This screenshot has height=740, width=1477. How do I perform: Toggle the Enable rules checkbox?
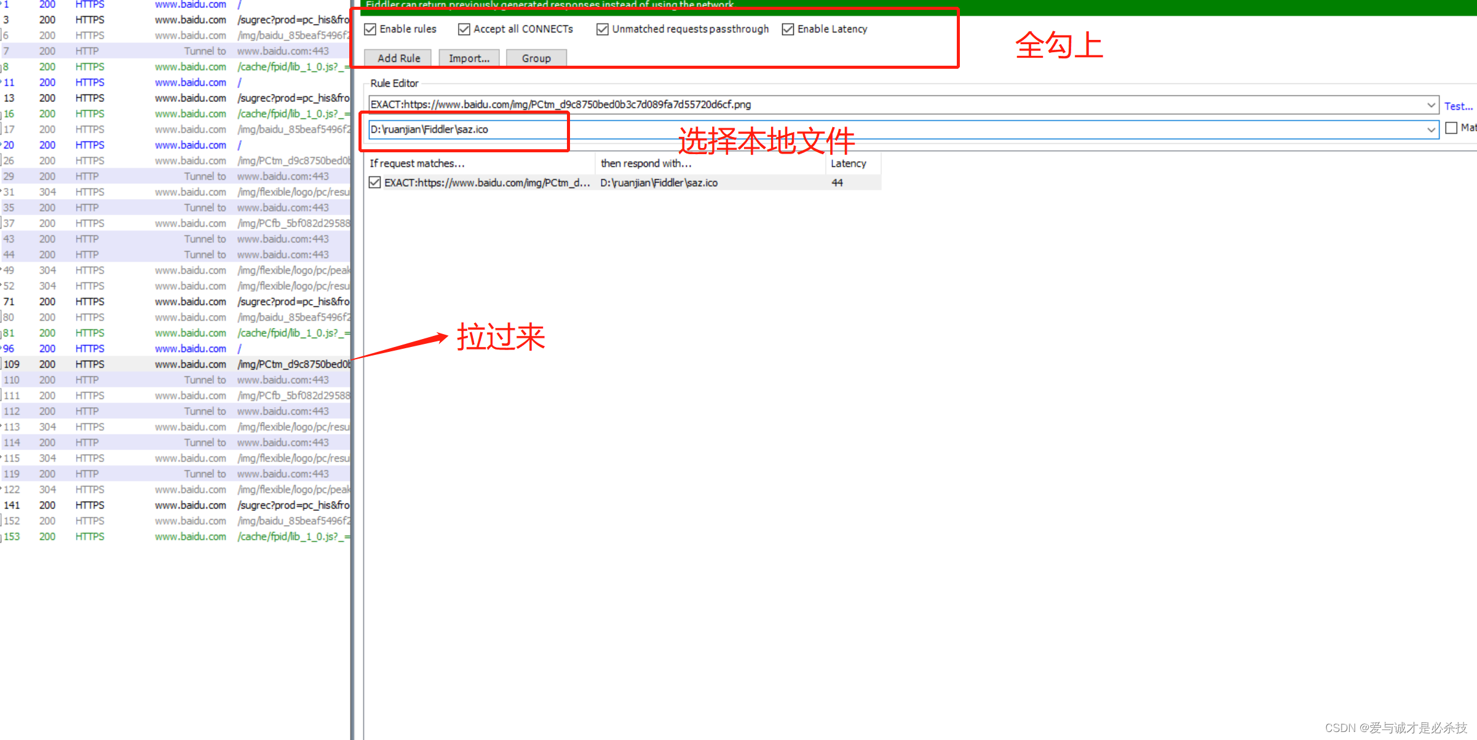(370, 29)
